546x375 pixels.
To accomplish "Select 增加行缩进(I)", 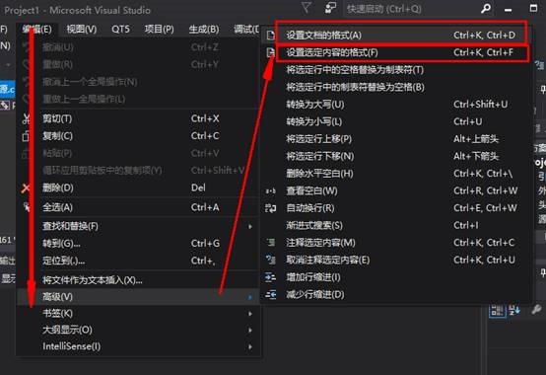I will 397,277.
